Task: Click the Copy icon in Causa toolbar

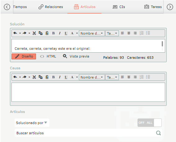Action: pyautogui.click(x=41, y=77)
